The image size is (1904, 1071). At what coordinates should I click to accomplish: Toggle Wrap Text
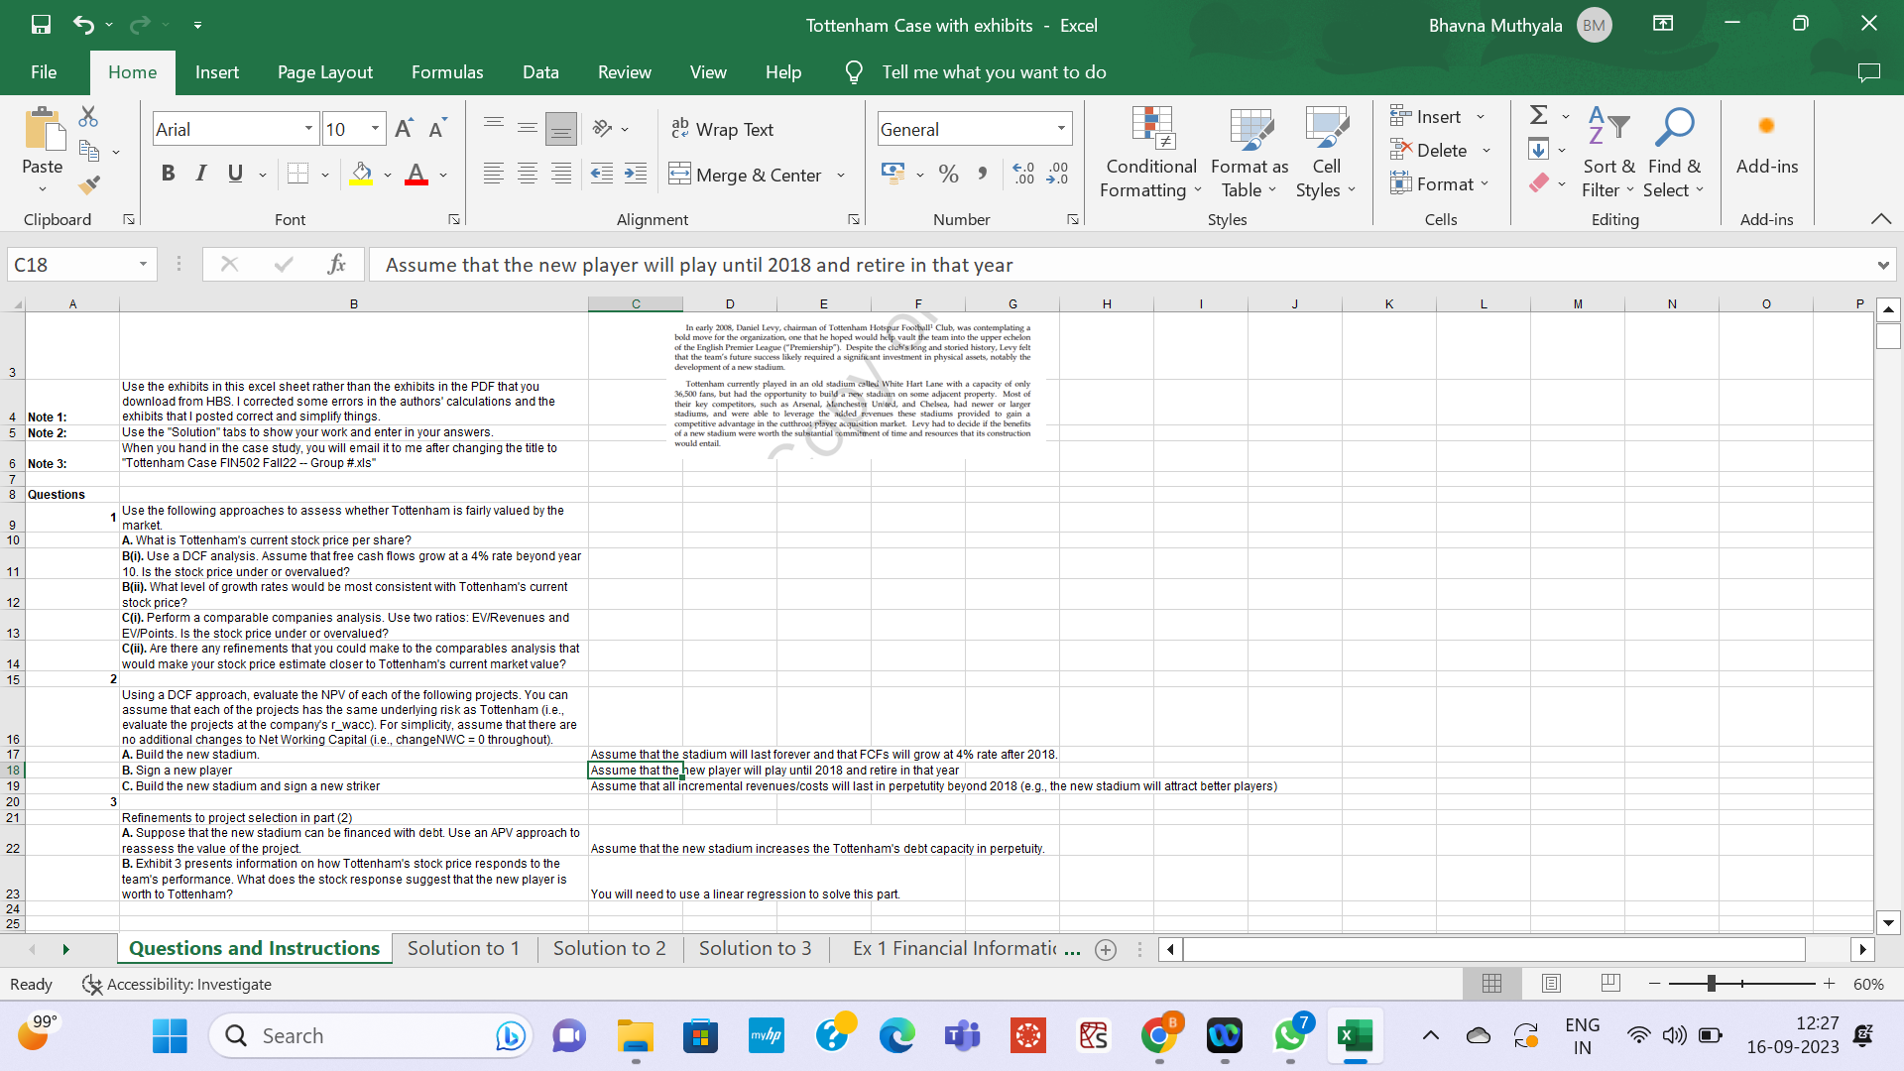tap(723, 129)
